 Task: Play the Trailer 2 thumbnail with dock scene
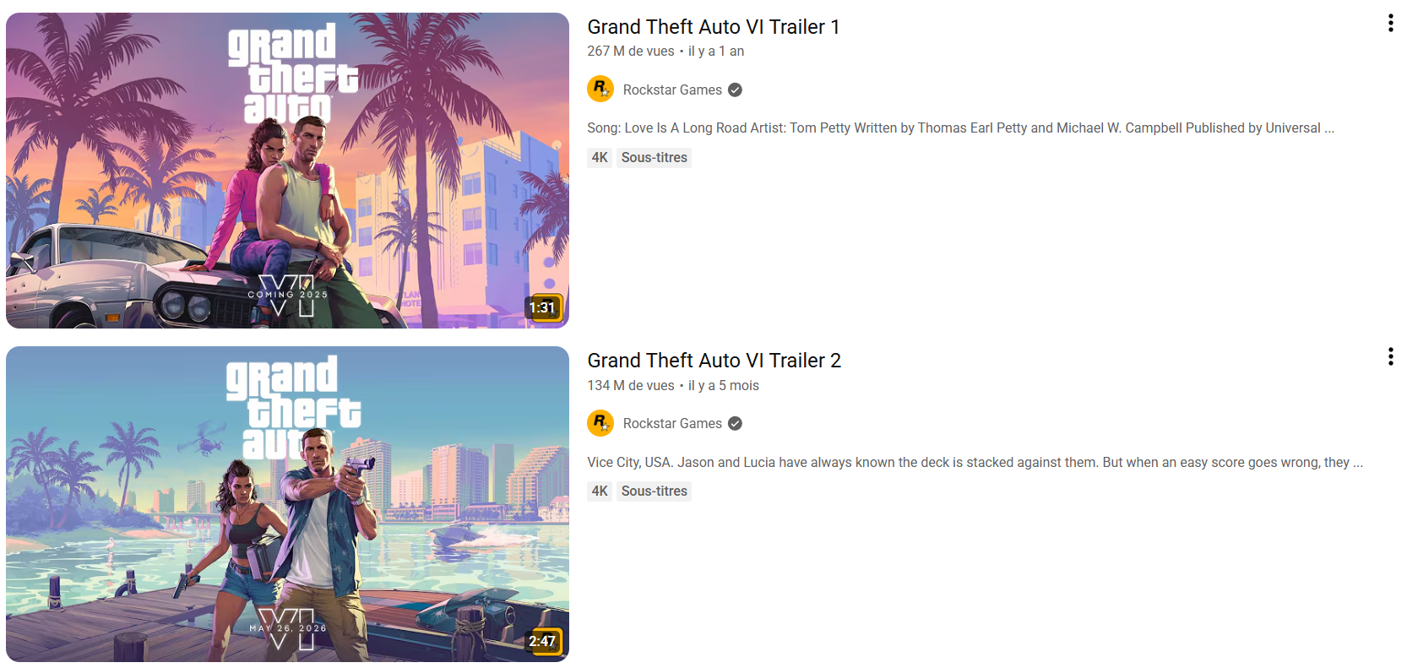click(x=287, y=504)
